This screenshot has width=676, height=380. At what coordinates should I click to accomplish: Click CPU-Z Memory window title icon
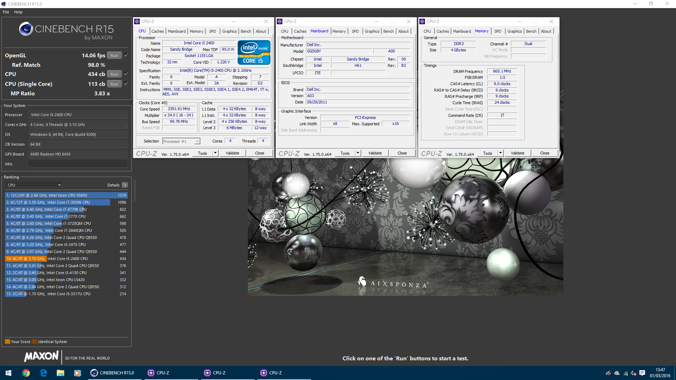click(422, 21)
